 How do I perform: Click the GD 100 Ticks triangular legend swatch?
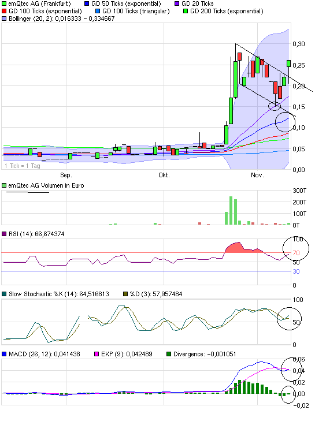(98, 11)
